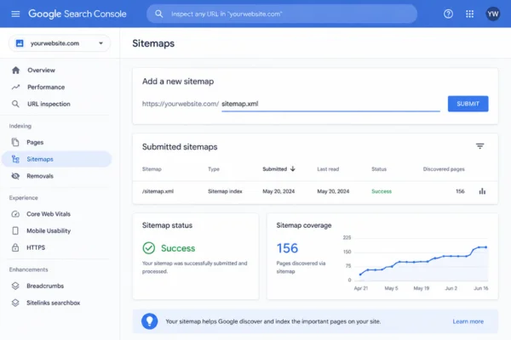
Task: Sort by Last read column header
Action: click(x=328, y=169)
